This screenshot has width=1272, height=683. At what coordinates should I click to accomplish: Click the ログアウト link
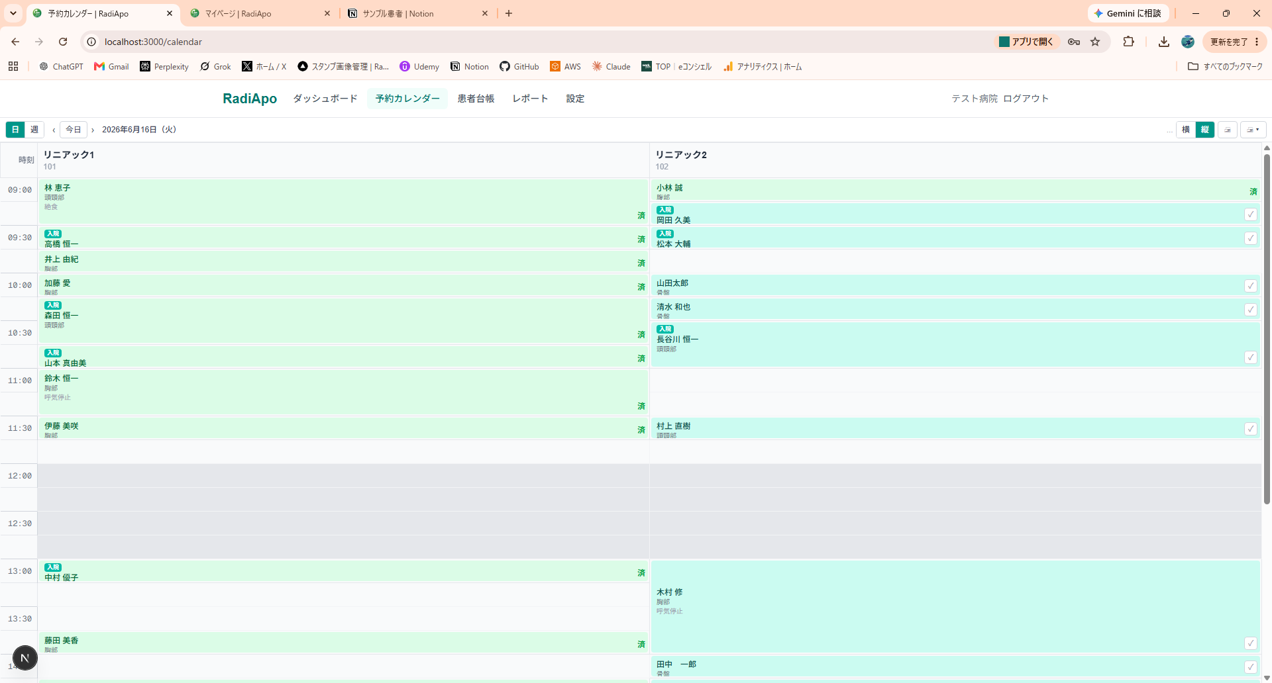[1026, 99]
